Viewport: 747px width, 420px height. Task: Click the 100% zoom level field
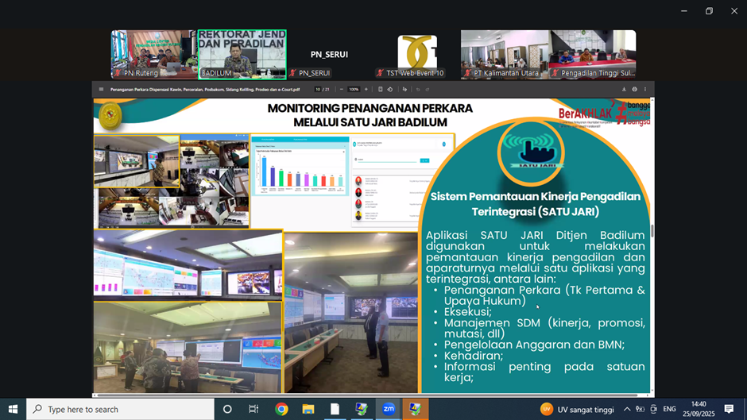354,89
